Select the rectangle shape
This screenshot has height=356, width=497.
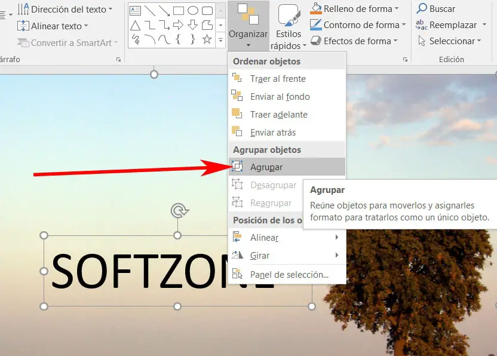179,11
